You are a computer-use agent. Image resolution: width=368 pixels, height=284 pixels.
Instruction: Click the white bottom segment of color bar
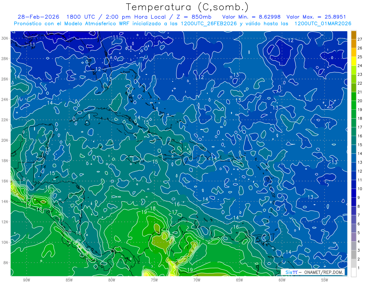click(354, 272)
